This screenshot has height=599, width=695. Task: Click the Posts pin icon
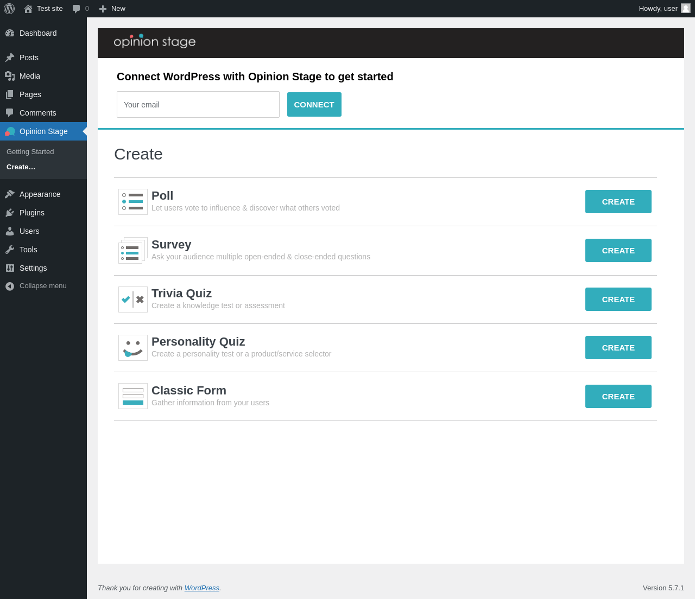[x=10, y=58]
